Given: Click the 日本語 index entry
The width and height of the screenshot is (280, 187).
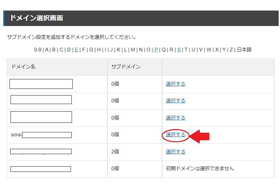Looking at the screenshot, I should tap(244, 50).
